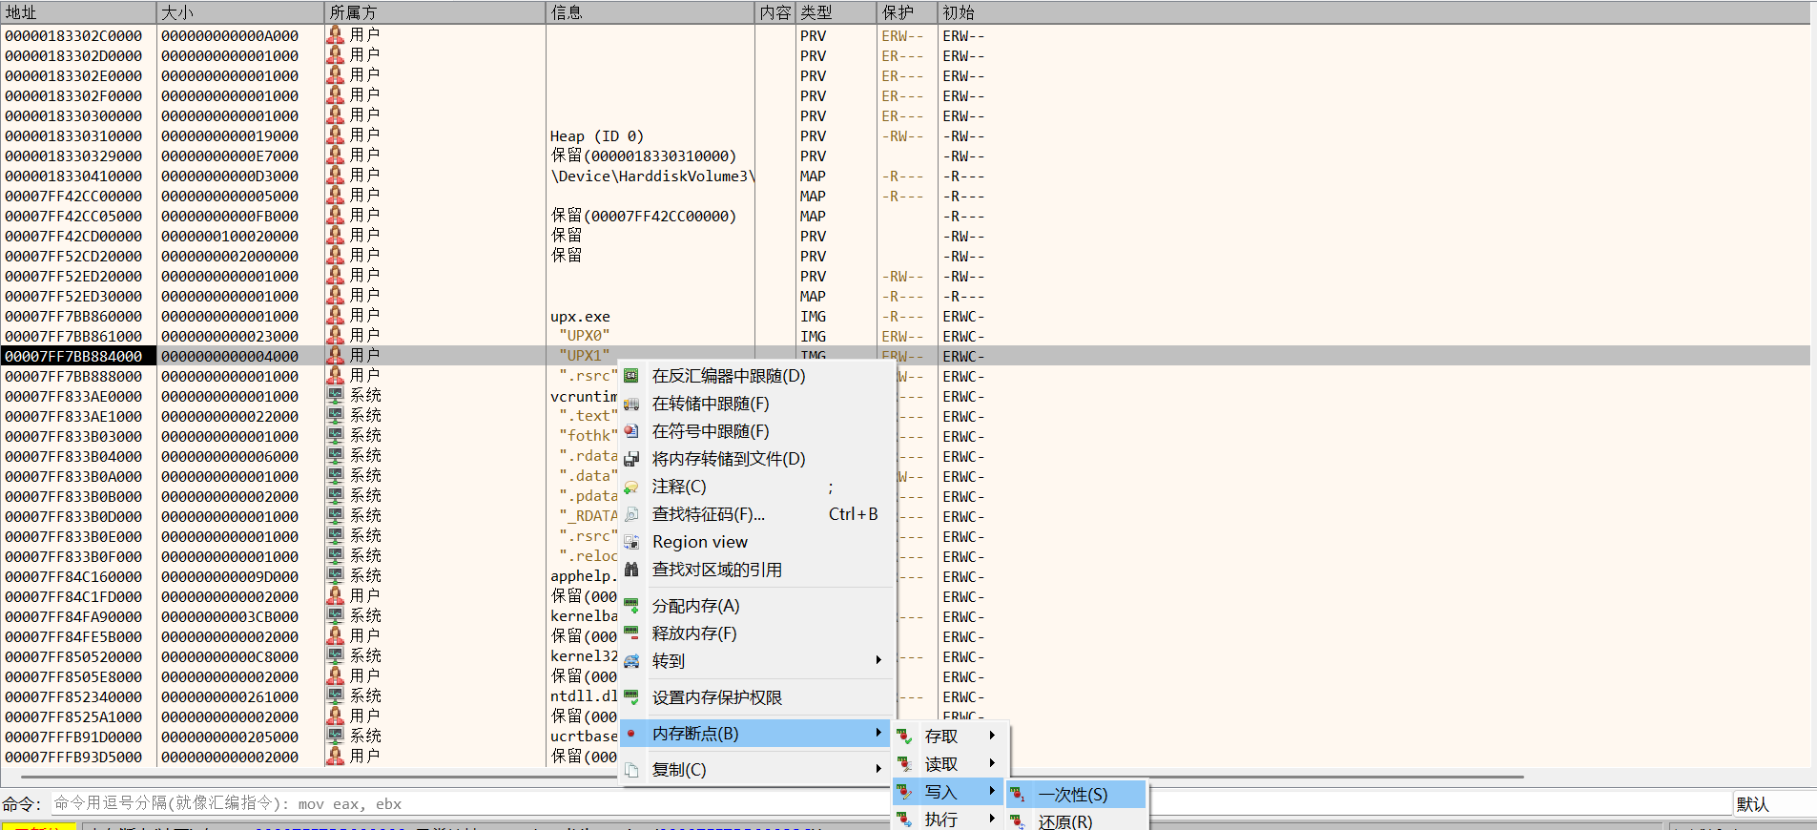Click user icon in row 00007FF84C1FD000
1817x830 pixels.
pos(336,596)
